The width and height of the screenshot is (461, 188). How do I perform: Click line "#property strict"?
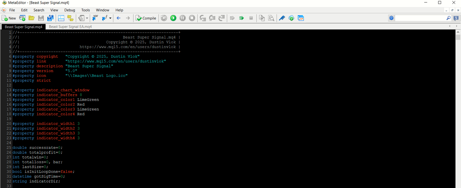point(32,81)
